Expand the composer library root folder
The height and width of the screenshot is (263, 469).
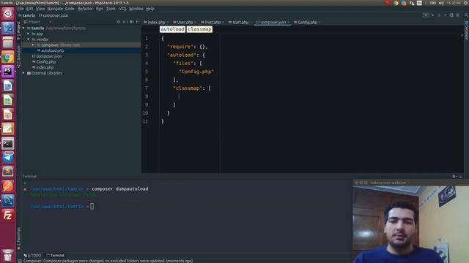pos(33,45)
